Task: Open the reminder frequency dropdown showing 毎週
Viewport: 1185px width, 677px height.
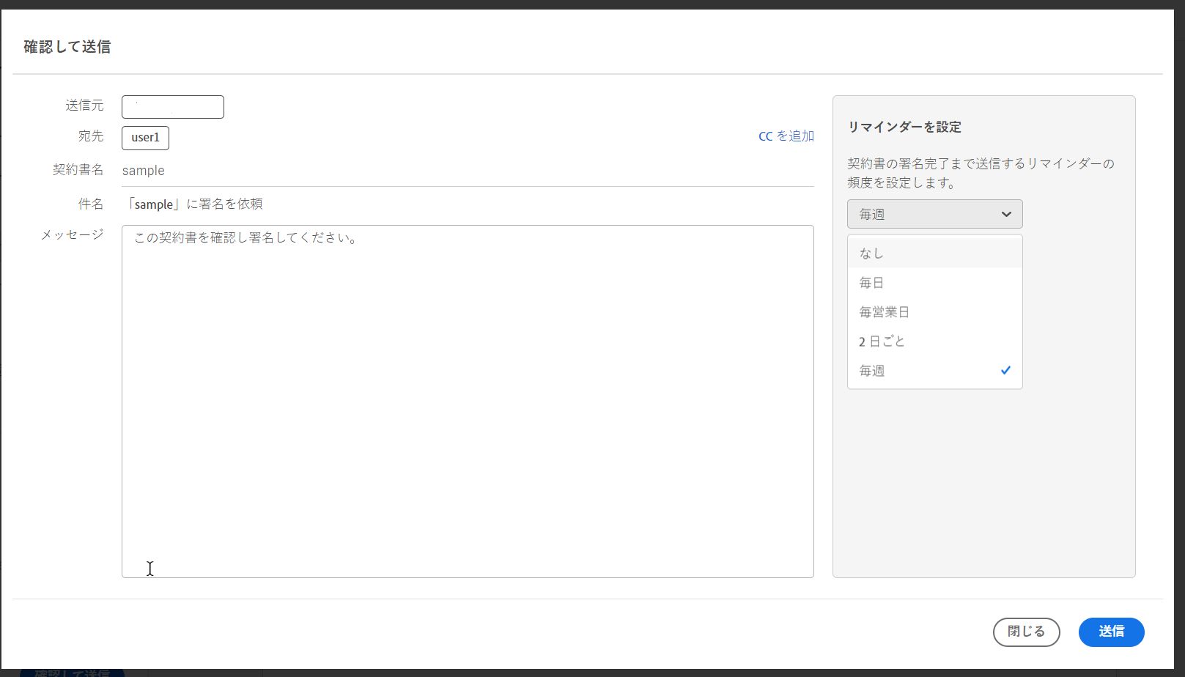Action: tap(934, 213)
